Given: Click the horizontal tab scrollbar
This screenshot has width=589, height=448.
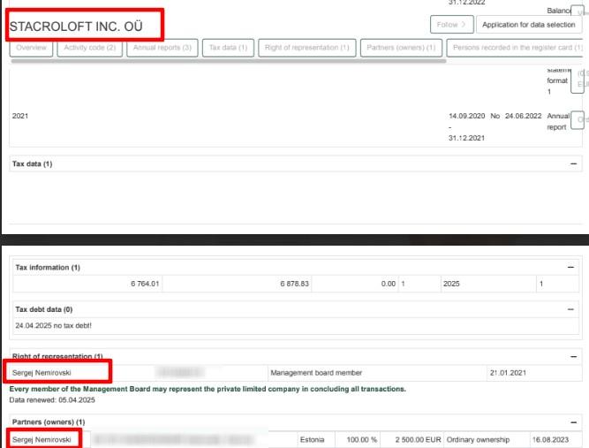Looking at the screenshot, I should pos(229,61).
